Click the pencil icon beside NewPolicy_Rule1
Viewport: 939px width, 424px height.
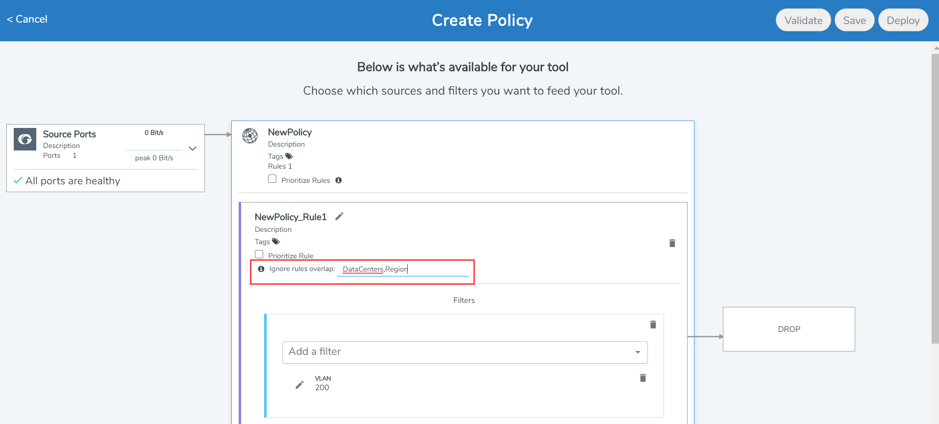coord(339,216)
